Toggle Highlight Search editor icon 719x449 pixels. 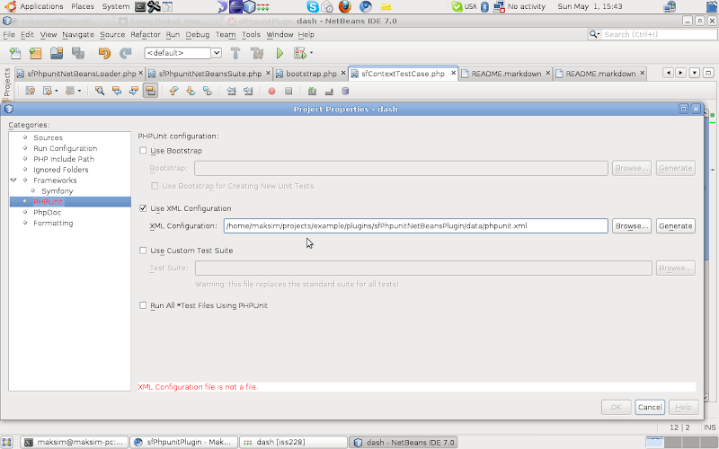click(x=150, y=91)
